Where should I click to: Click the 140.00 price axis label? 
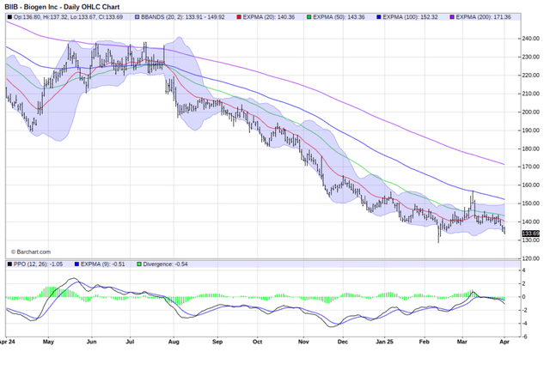(531, 221)
